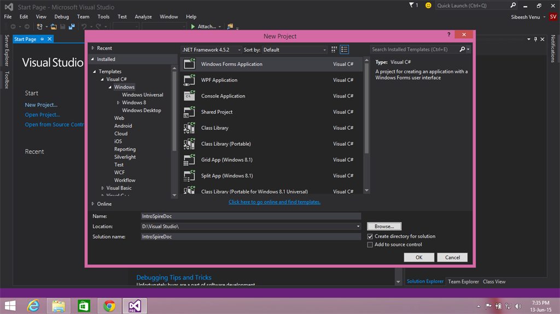Click the Attach start debugging arrow

tap(193, 26)
